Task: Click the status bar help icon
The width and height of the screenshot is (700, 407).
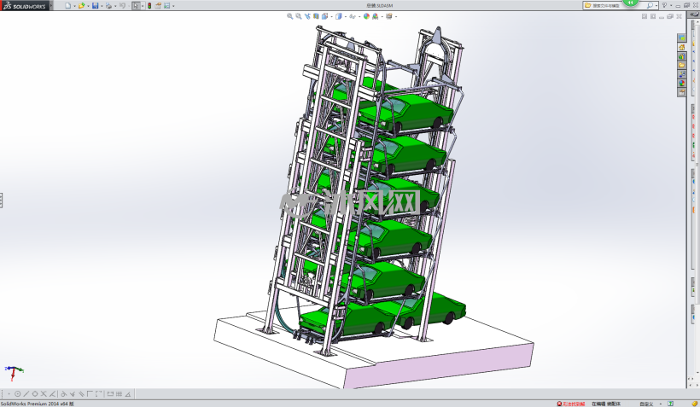Action: 671,404
